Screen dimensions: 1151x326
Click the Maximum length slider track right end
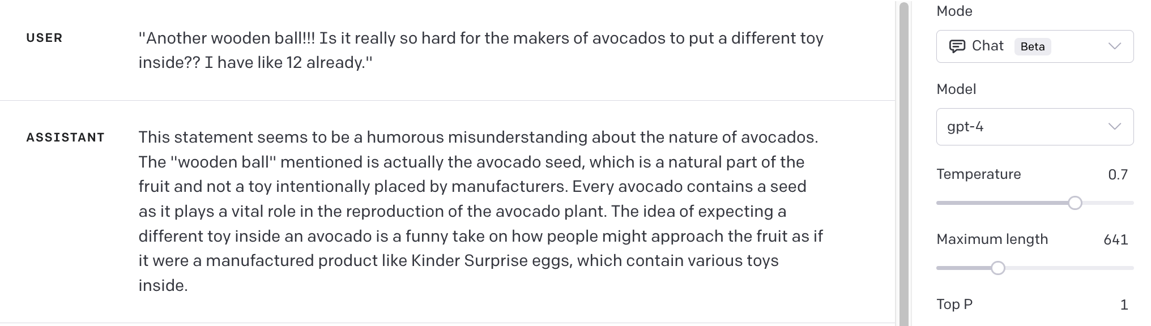pyautogui.click(x=1129, y=268)
